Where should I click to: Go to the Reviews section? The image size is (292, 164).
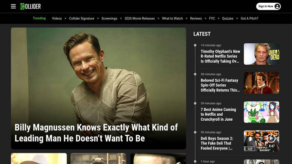tap(196, 18)
